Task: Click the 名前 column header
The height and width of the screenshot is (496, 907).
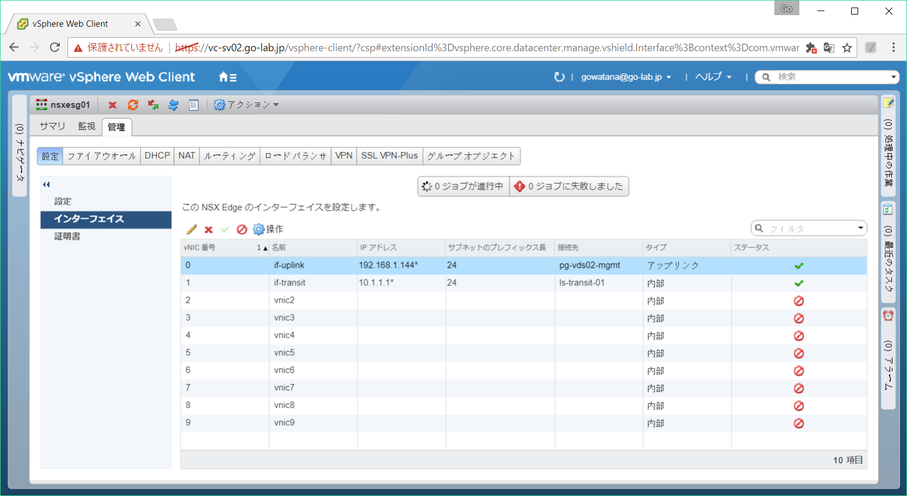Action: point(313,247)
